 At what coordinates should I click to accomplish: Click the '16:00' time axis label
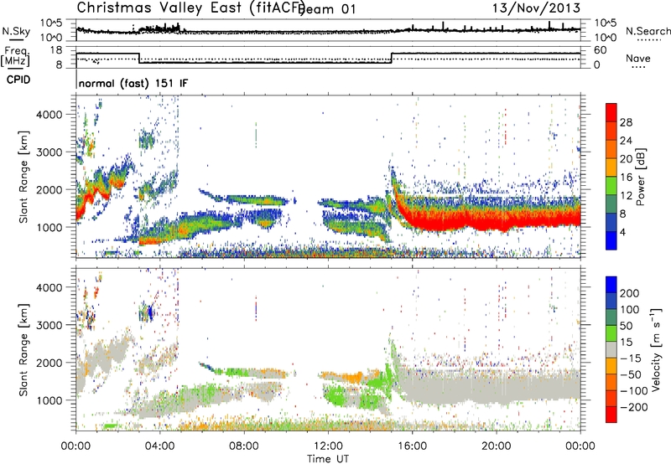pos(412,446)
